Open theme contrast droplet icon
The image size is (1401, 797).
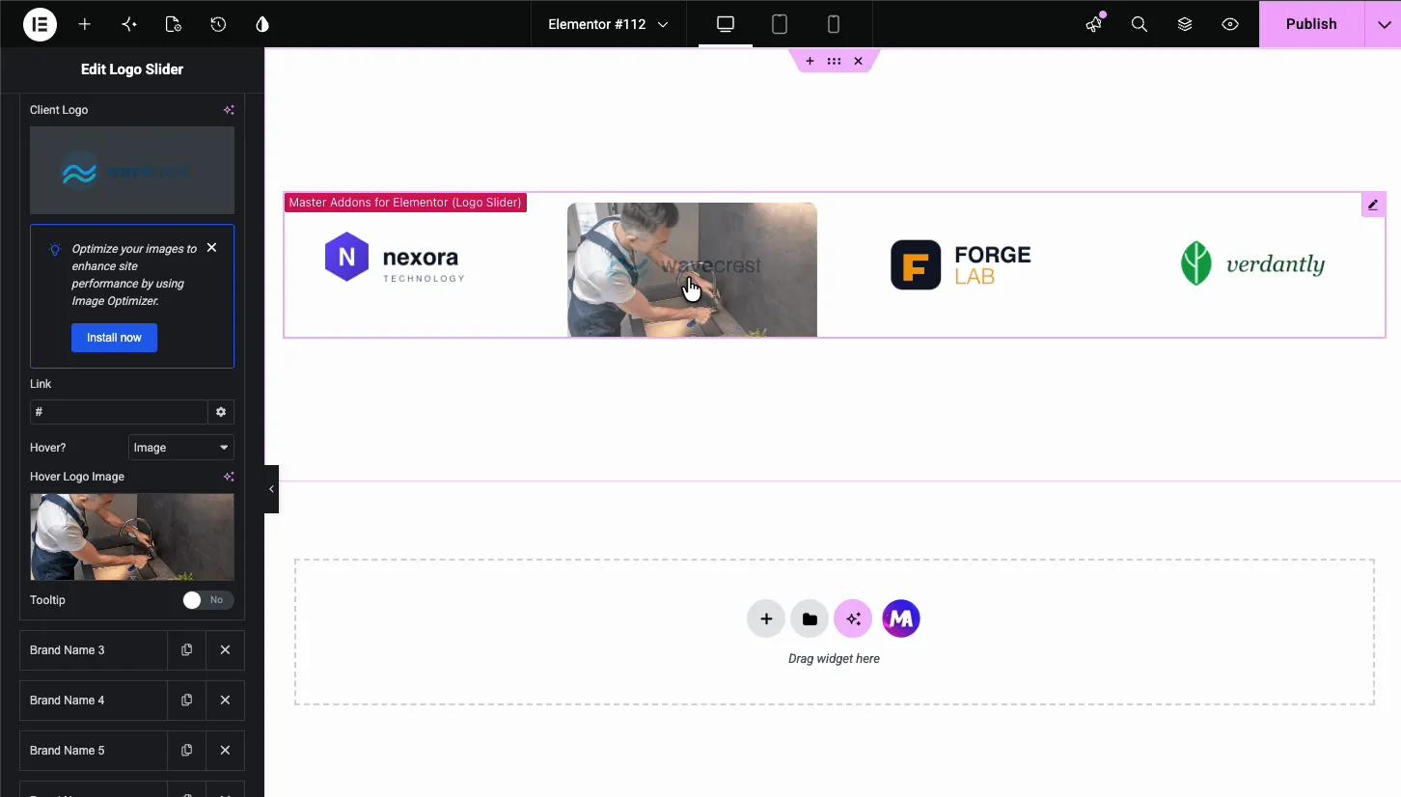click(x=262, y=24)
